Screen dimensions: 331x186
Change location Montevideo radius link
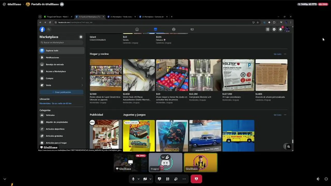[x=55, y=103]
